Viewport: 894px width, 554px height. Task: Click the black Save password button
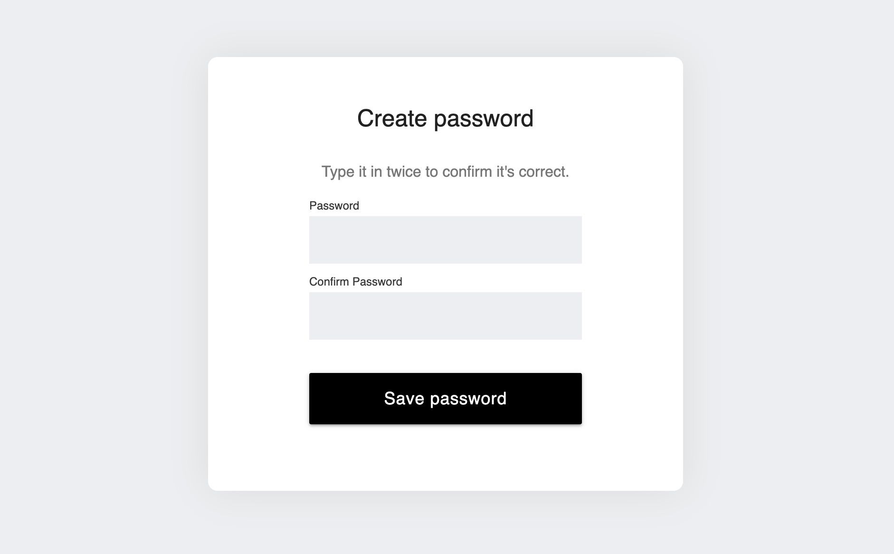click(x=445, y=399)
